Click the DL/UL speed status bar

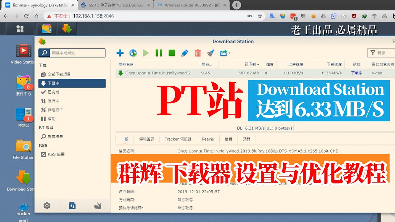(264, 128)
